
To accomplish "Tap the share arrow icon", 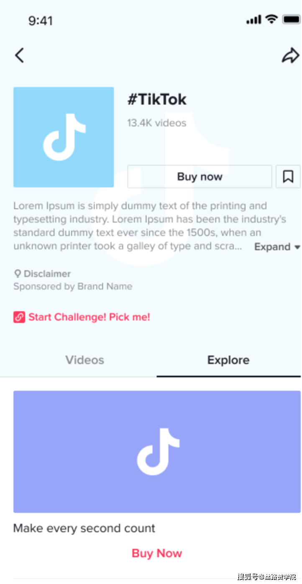I will point(290,55).
